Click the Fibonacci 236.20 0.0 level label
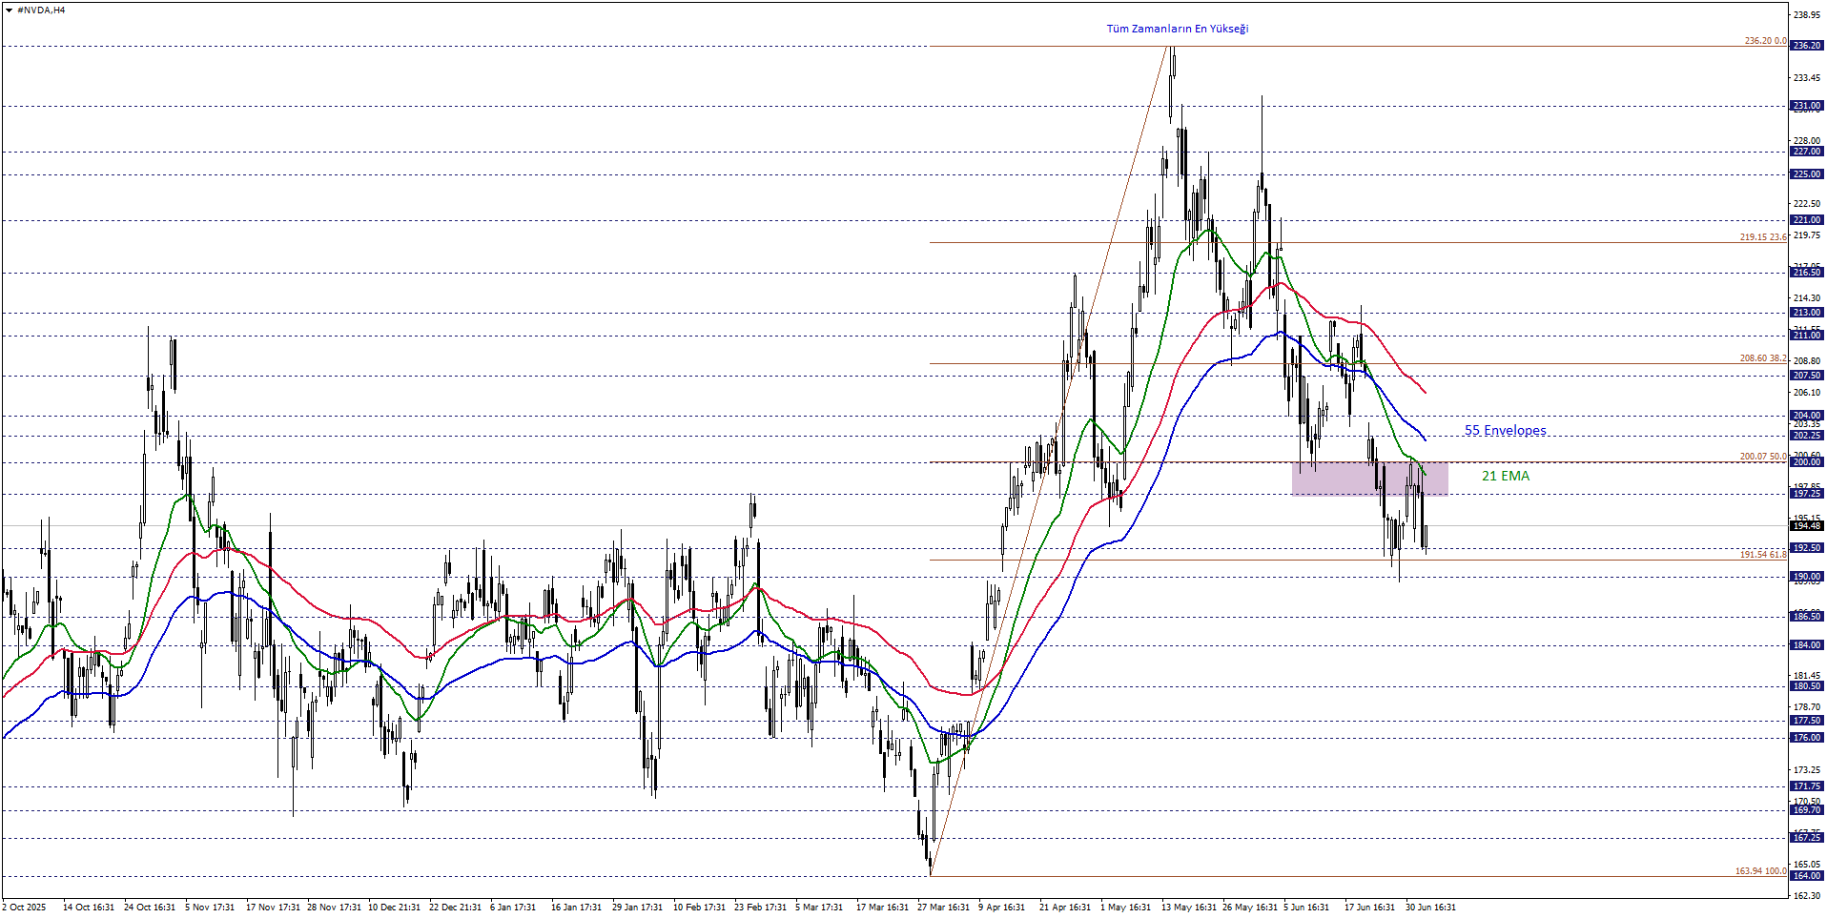This screenshot has width=1827, height=918. pyautogui.click(x=1765, y=41)
